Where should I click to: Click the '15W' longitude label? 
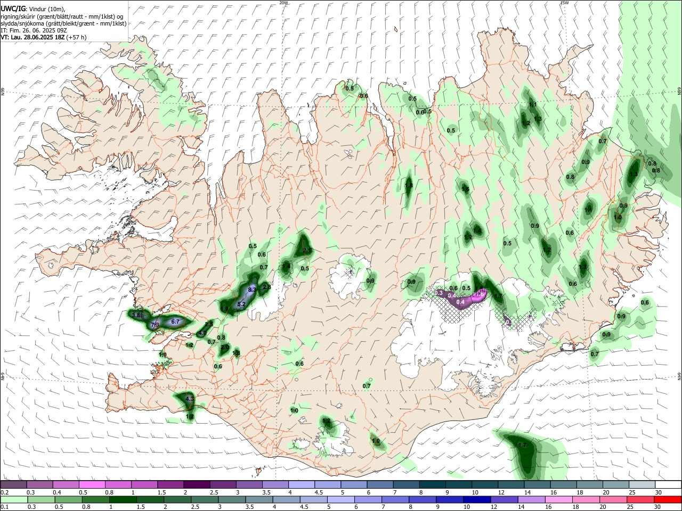pyautogui.click(x=564, y=3)
